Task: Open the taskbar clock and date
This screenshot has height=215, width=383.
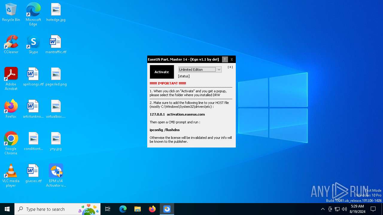Action: pyautogui.click(x=357, y=209)
